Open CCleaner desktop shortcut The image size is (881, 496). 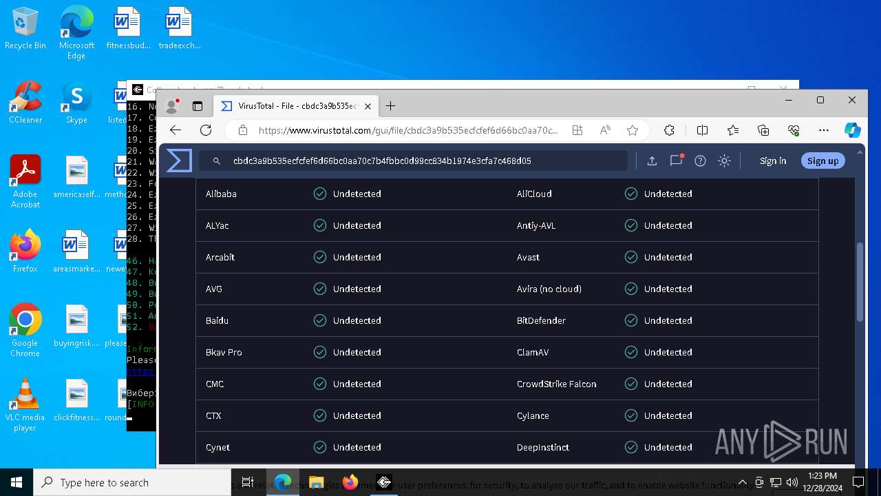[x=25, y=103]
